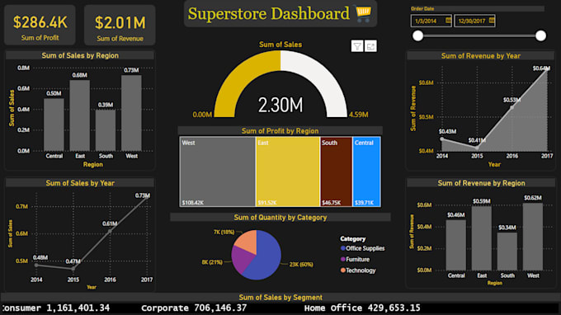Click the 2015 point labeled 0.47M
This screenshot has width=561, height=315.
coord(73,268)
